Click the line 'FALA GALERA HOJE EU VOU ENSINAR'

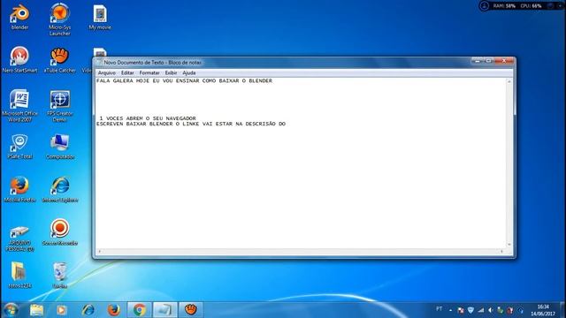[x=184, y=80]
